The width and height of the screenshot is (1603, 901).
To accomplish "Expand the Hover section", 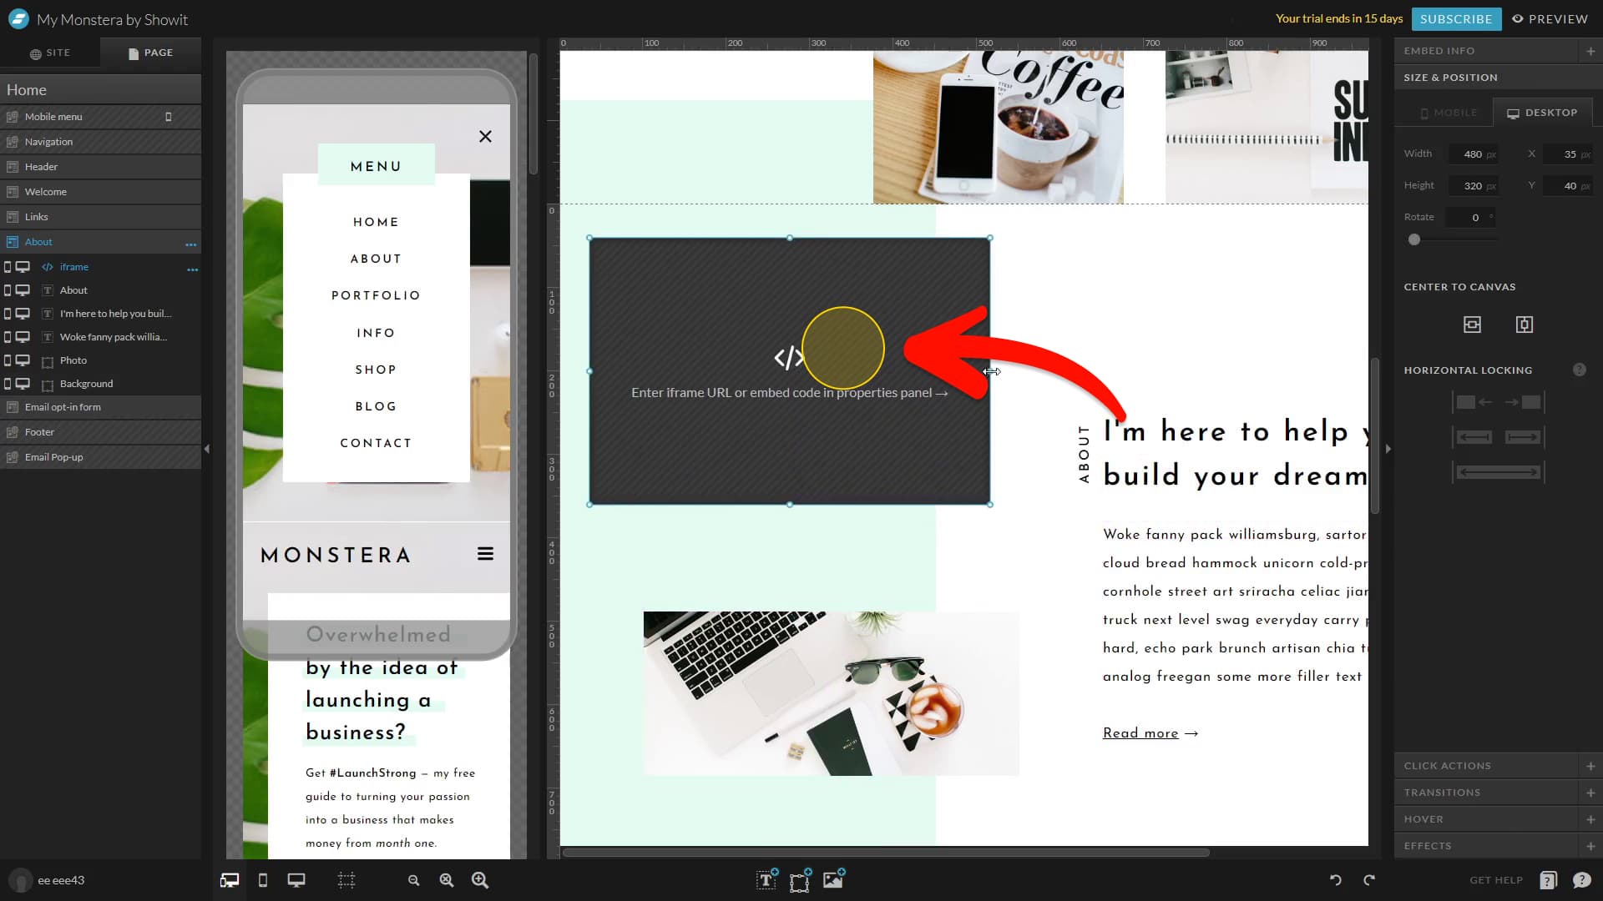I will [1590, 819].
